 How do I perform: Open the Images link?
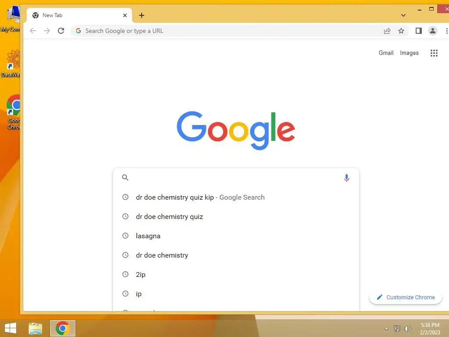tap(409, 53)
